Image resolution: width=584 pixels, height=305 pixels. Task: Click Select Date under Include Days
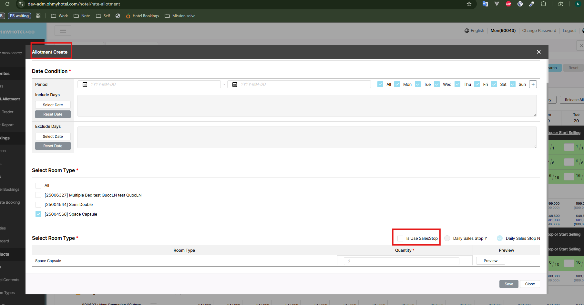pyautogui.click(x=53, y=105)
